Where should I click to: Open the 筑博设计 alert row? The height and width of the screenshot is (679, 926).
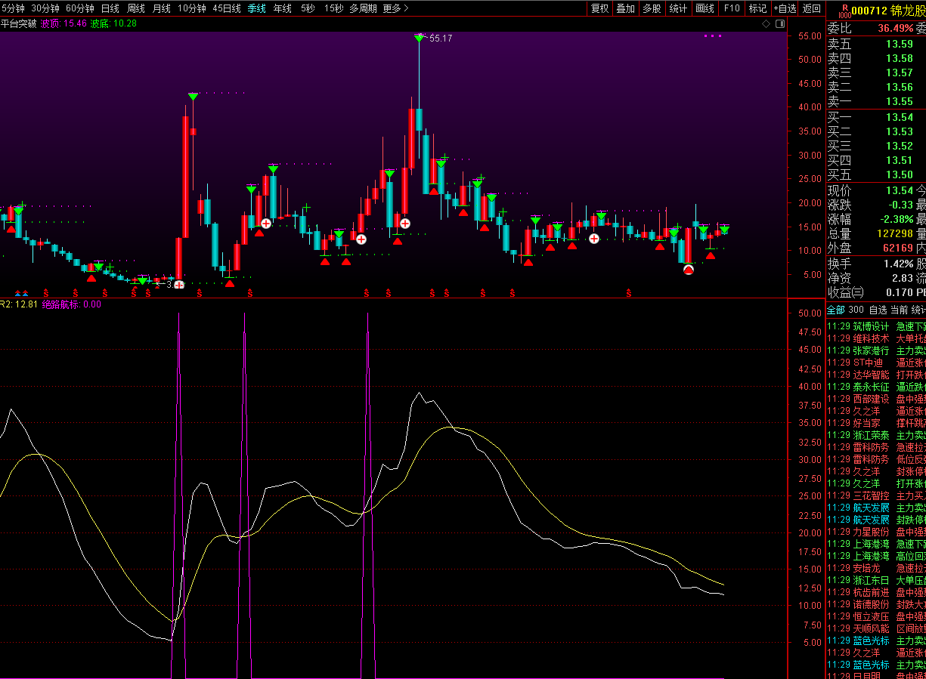pos(875,326)
